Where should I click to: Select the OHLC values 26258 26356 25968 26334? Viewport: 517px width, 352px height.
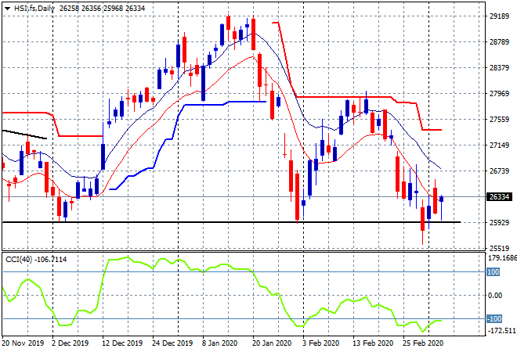pyautogui.click(x=102, y=9)
